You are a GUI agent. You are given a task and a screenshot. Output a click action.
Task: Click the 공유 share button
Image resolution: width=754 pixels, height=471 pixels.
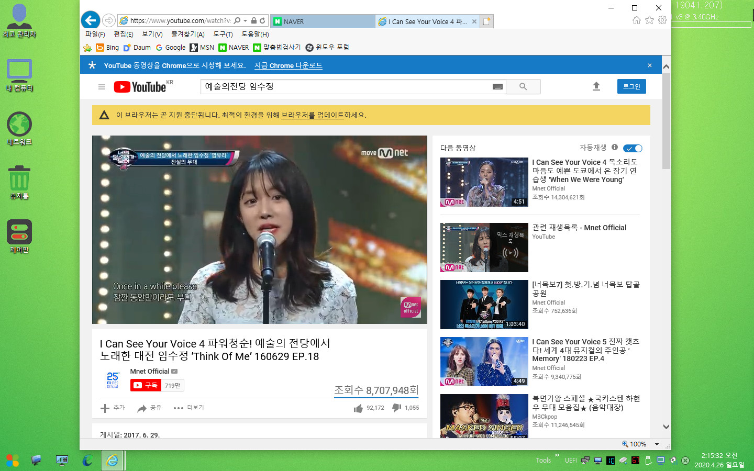pos(149,408)
